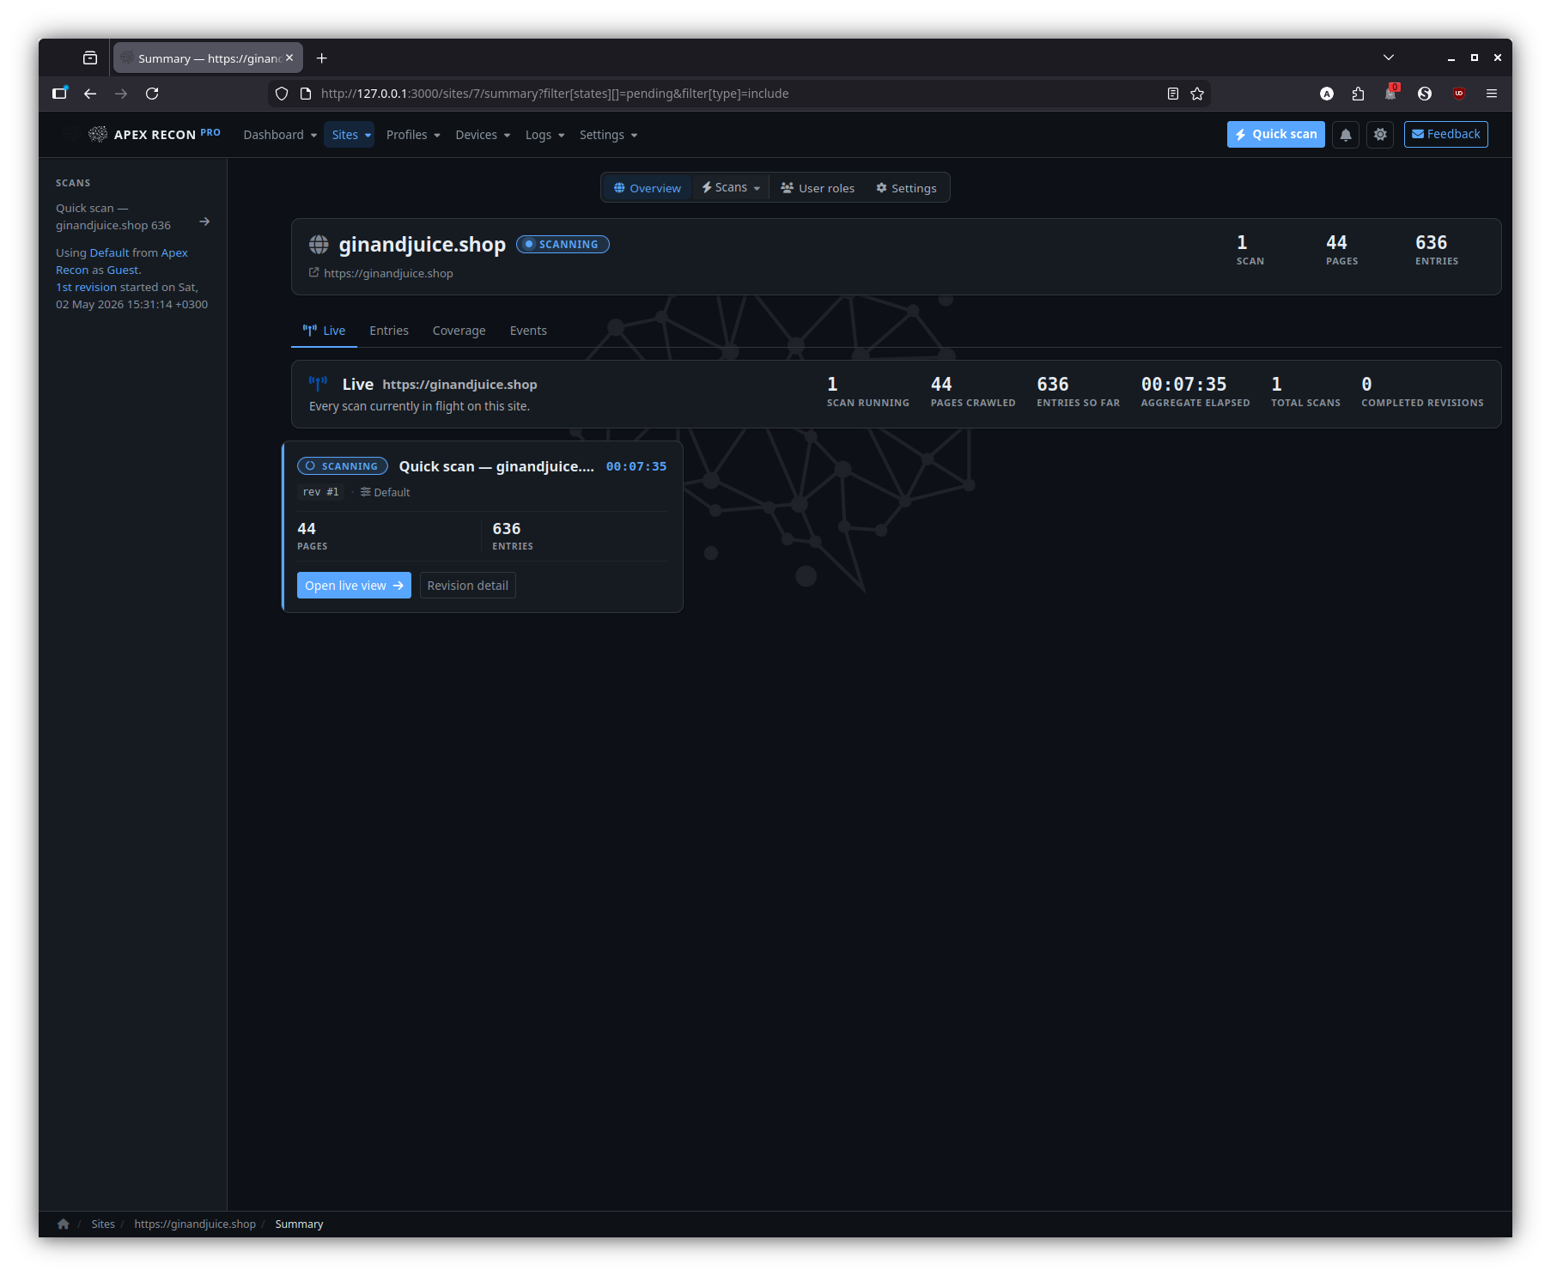Click the tracking protection shield icon
1551x1276 pixels.
pos(282,94)
